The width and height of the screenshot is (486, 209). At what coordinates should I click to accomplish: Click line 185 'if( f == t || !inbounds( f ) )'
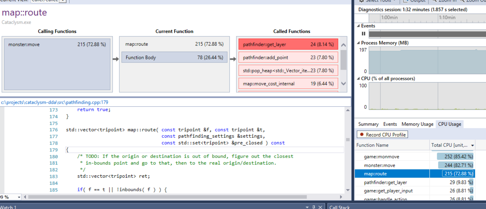(122, 190)
